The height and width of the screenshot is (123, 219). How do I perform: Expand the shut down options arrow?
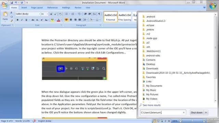point(206,112)
